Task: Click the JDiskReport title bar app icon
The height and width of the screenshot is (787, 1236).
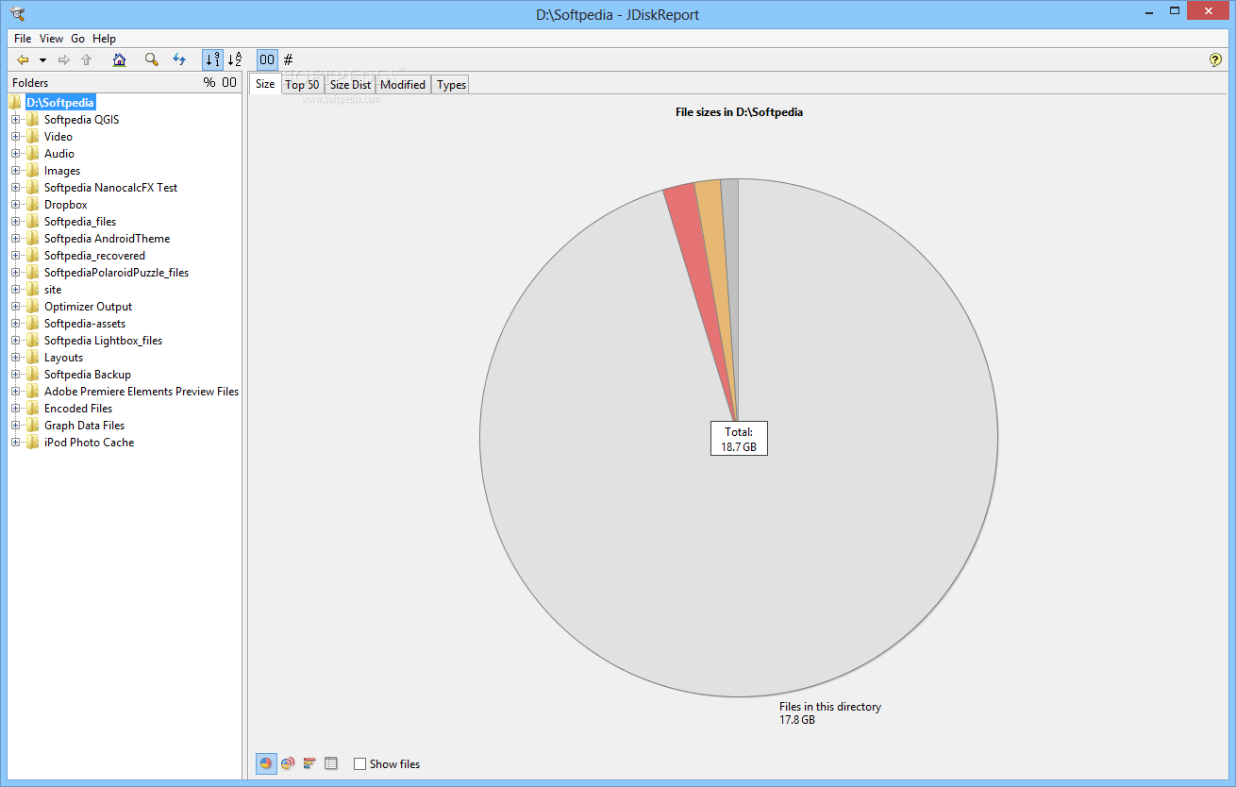Action: click(16, 14)
